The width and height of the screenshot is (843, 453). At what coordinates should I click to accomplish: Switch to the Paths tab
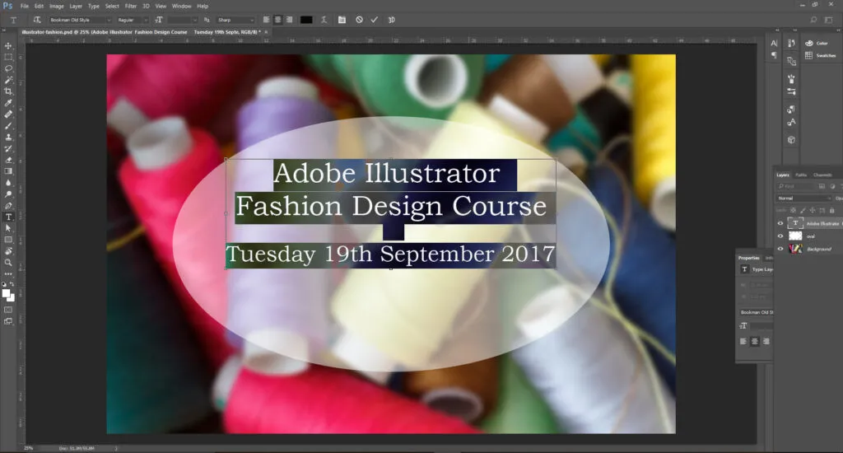click(x=801, y=175)
